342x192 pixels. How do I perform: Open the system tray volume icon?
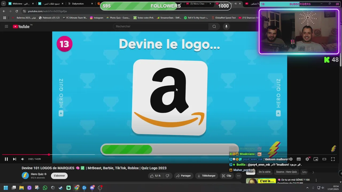(x=323, y=188)
